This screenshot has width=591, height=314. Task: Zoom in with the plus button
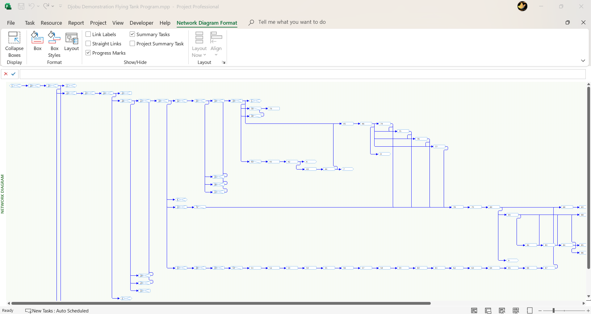point(588,311)
